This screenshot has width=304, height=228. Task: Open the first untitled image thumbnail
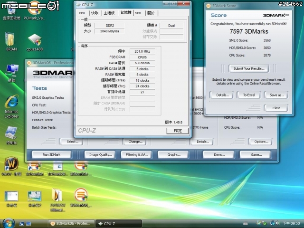[x=11, y=199]
